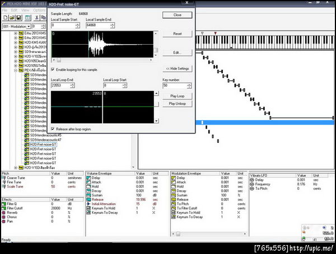Click the SD9-fenderacoustic47 instrument icon
The width and height of the screenshot is (336, 254).
coord(27,140)
